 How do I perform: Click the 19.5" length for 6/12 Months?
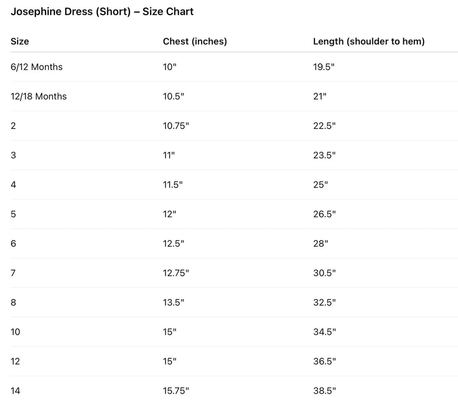click(x=324, y=67)
